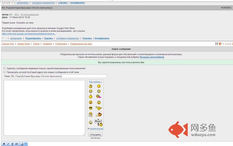Image resolution: width=233 pixels, height=146 pixels.
Task: Apply strikethrough formatting in the bottom toolbar
Action: (x=16, y=144)
